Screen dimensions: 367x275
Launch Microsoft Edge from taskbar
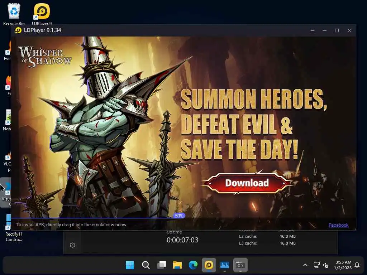193,265
